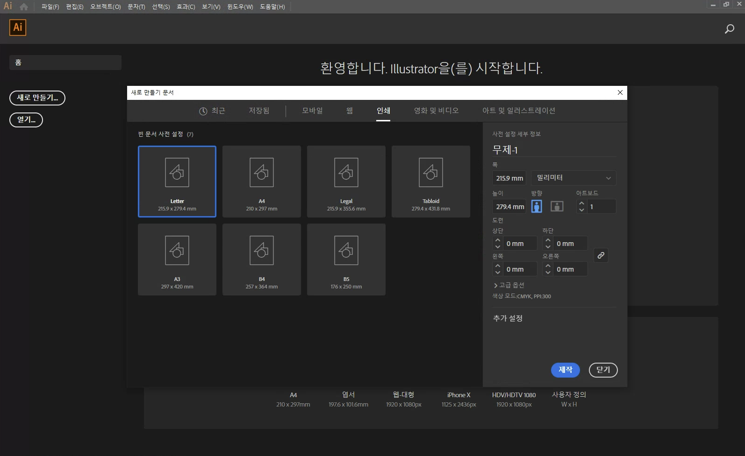
Task: Choose HDV/HDTV 1080 home preset
Action: click(x=514, y=400)
